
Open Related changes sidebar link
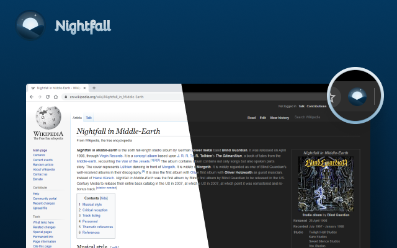(44, 228)
